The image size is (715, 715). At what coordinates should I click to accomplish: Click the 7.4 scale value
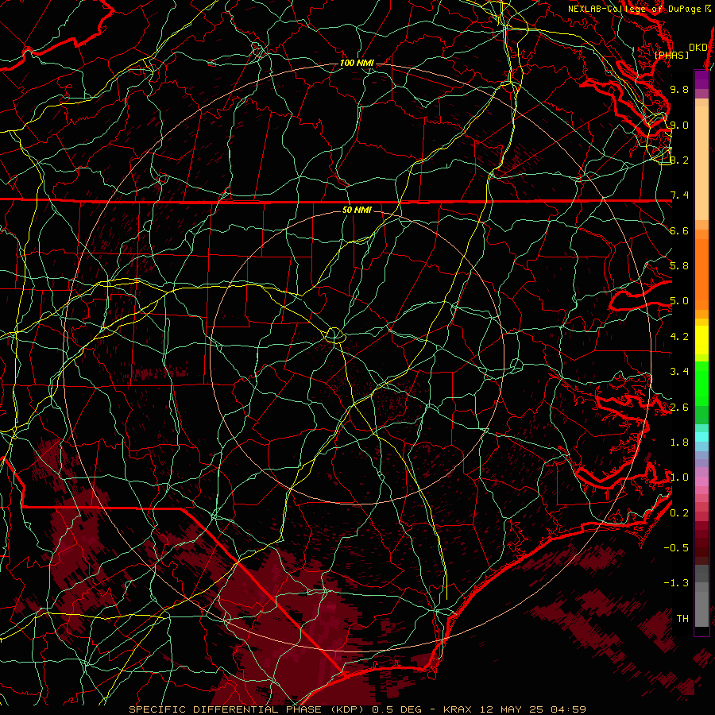click(679, 195)
